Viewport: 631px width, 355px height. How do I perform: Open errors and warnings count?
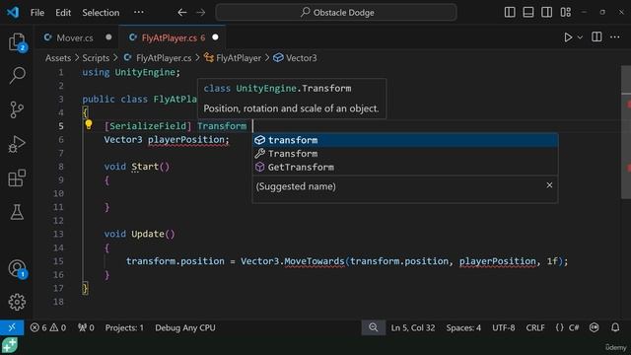click(x=48, y=327)
